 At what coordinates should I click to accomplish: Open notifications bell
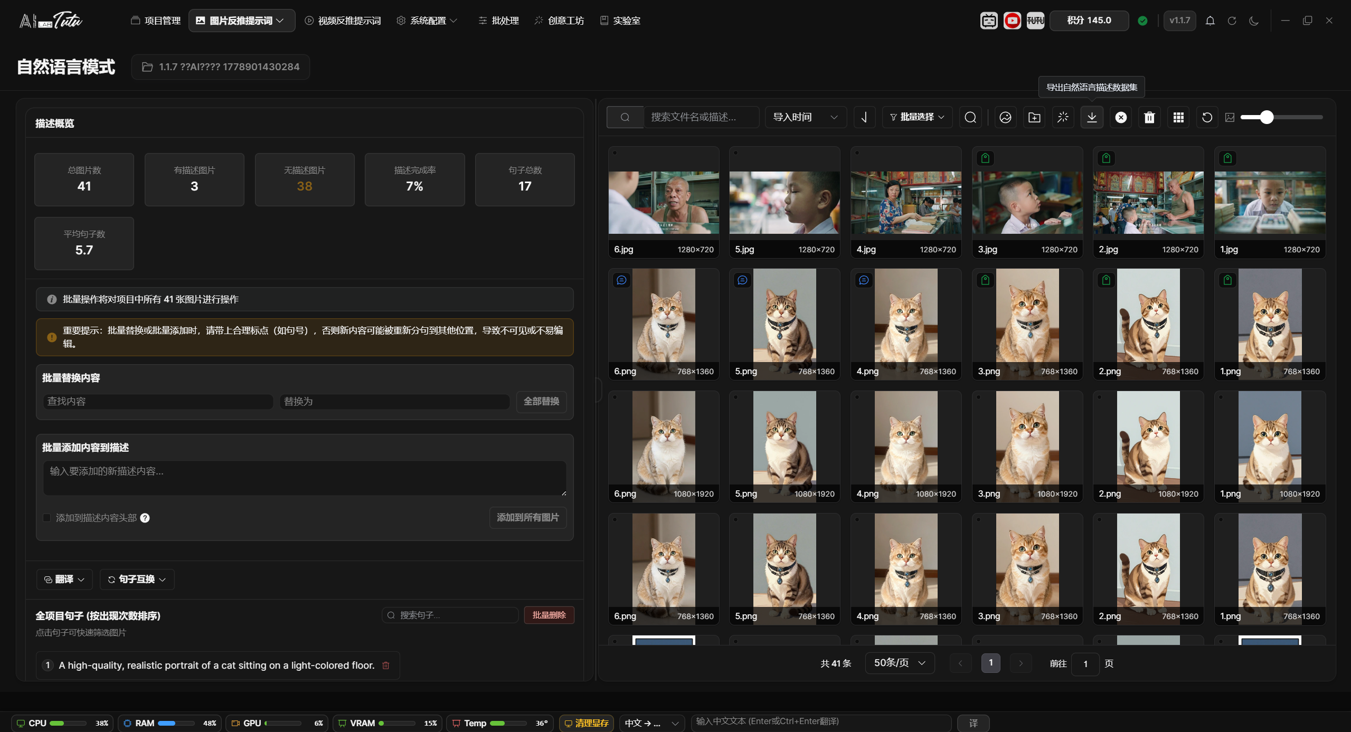[1210, 21]
